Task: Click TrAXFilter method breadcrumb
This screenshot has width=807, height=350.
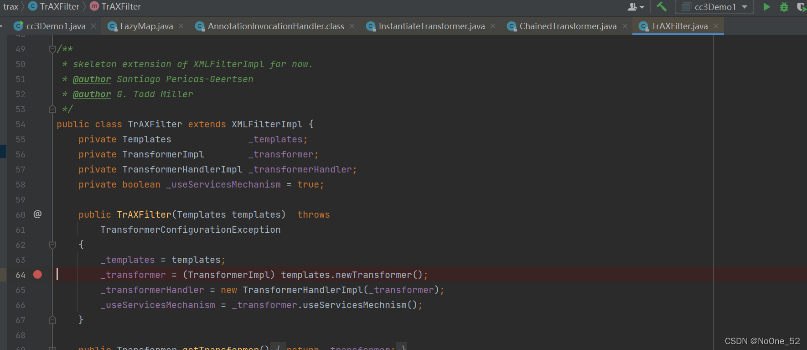Action: pyautogui.click(x=115, y=6)
